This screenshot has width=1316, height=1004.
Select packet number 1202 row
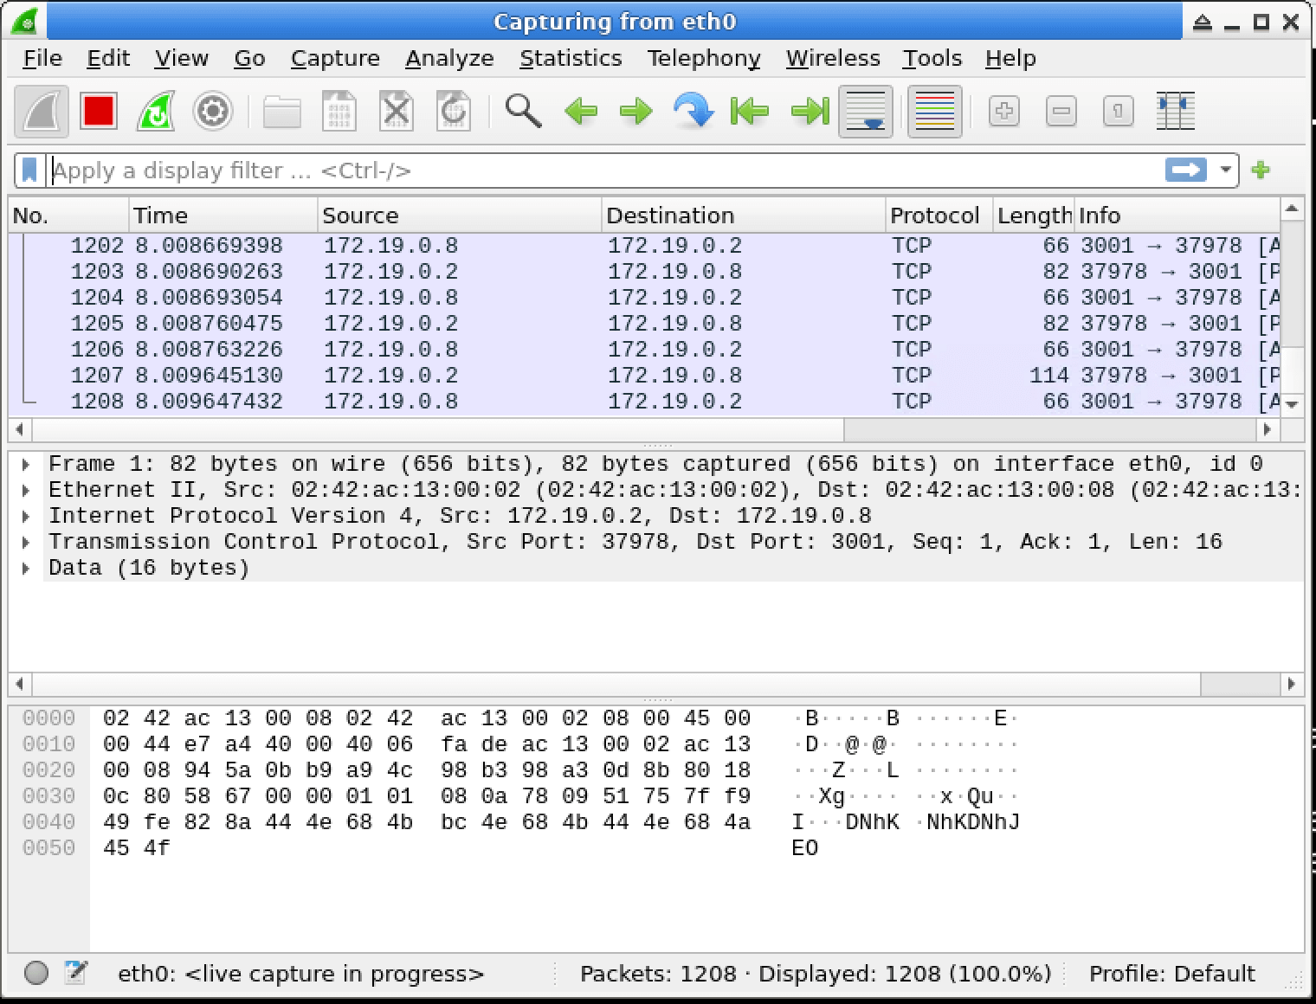coord(644,246)
